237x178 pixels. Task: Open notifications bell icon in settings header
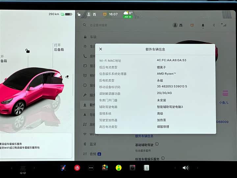[x=203, y=25]
